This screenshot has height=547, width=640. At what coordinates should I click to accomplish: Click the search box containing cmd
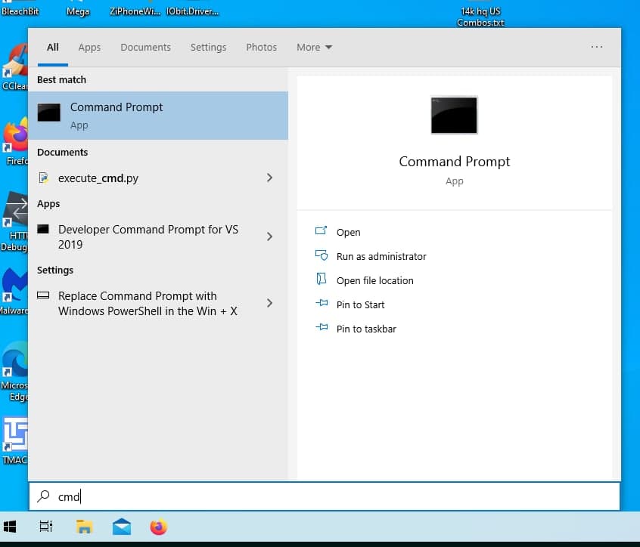pos(324,496)
